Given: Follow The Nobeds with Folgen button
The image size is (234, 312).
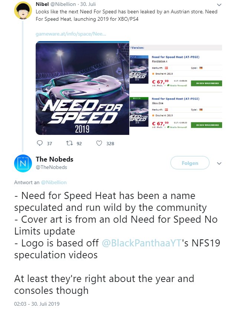Looking at the screenshot, I should coord(190,163).
